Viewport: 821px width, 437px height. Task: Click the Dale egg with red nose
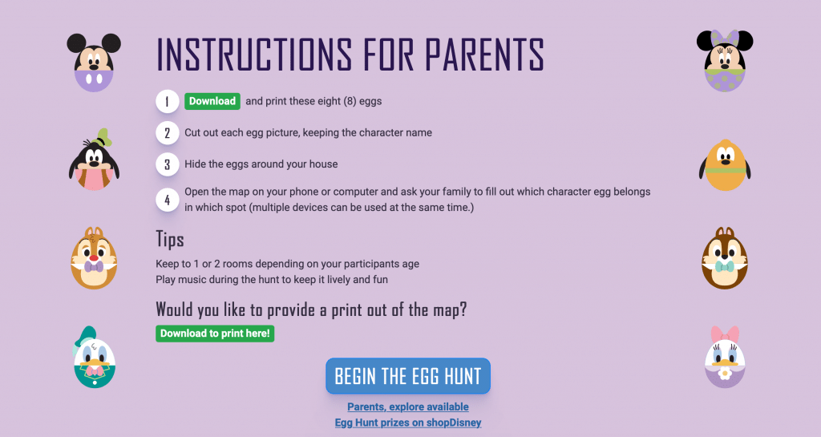pyautogui.click(x=95, y=258)
